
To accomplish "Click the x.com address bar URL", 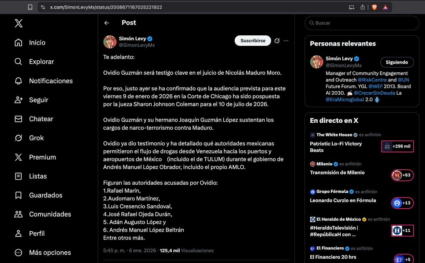I will [106, 7].
